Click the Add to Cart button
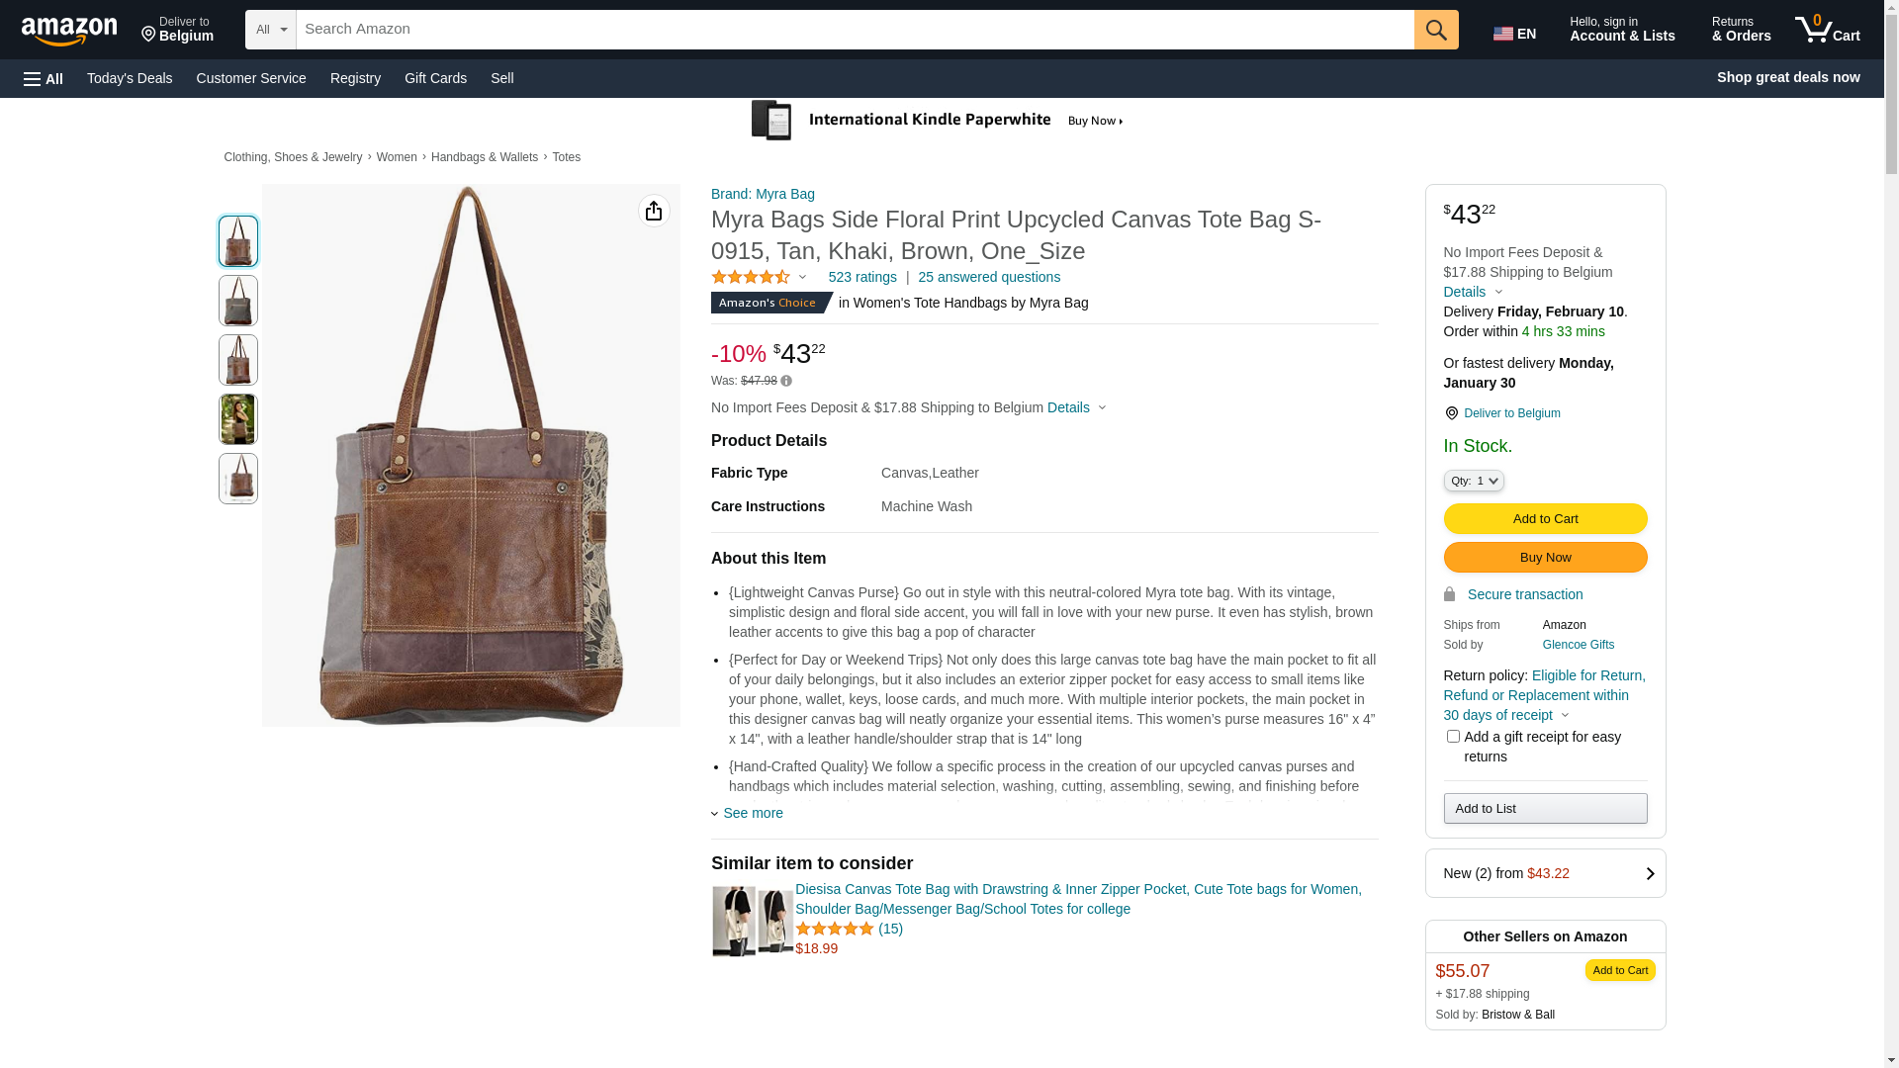Screen dimensions: 1899x1068 [x=1545, y=518]
